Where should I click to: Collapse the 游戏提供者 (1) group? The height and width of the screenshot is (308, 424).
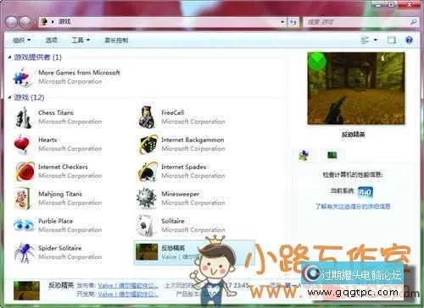[9, 58]
